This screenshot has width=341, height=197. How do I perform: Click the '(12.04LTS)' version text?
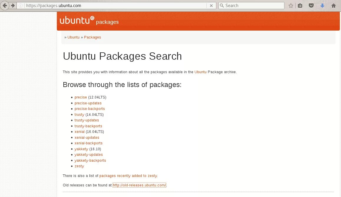(x=97, y=97)
